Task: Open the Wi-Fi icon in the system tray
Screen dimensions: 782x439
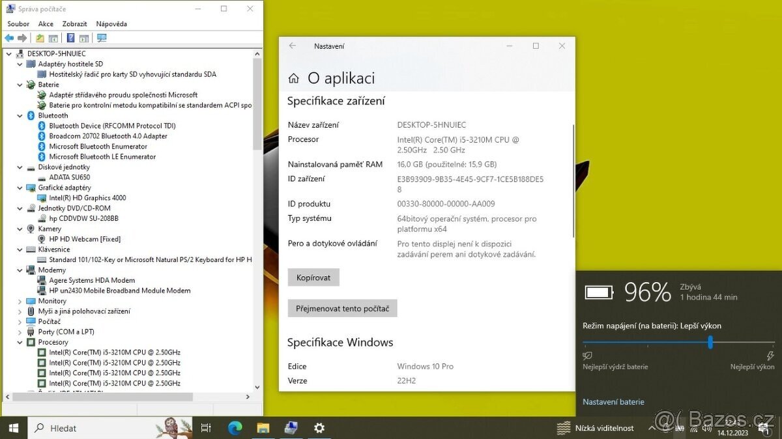Action: pos(693,428)
